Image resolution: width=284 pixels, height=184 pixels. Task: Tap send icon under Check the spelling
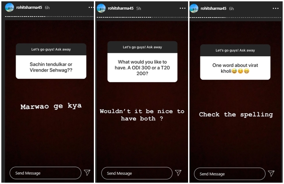[x=271, y=174]
